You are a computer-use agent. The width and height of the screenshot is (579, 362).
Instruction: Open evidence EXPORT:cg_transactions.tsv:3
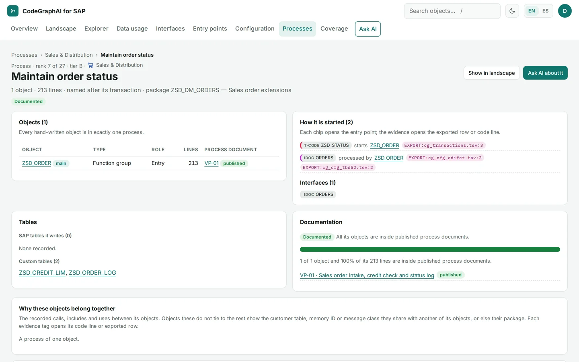point(443,146)
